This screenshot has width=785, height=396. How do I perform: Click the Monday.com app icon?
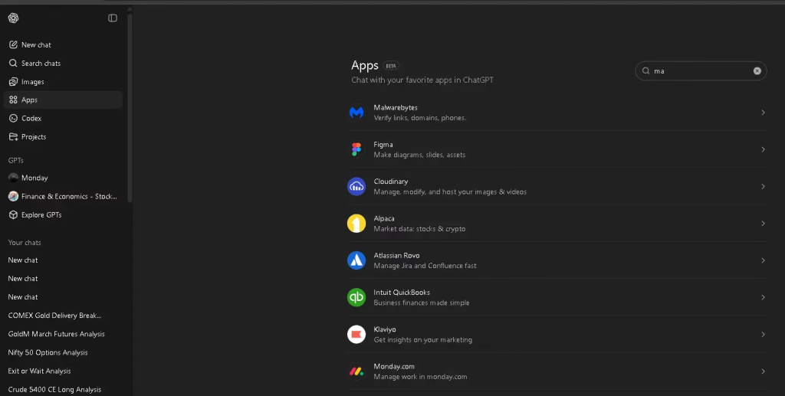point(356,371)
